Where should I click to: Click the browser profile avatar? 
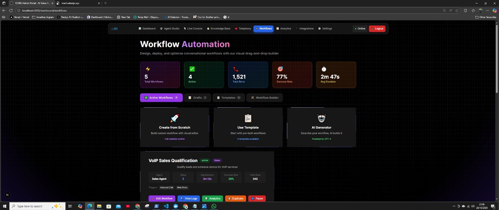click(480, 11)
